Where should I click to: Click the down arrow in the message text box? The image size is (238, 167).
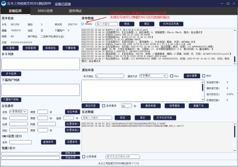pyautogui.click(x=203, y=99)
